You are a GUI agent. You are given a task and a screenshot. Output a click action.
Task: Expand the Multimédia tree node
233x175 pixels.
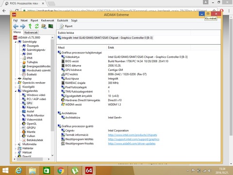point(16,144)
